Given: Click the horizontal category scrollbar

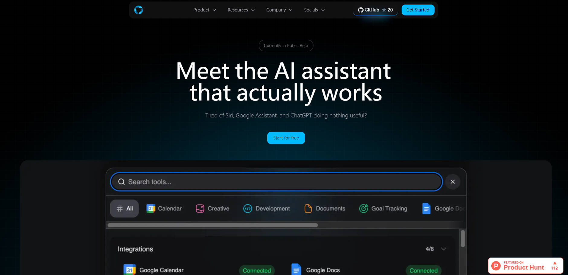Looking at the screenshot, I should pos(213,225).
